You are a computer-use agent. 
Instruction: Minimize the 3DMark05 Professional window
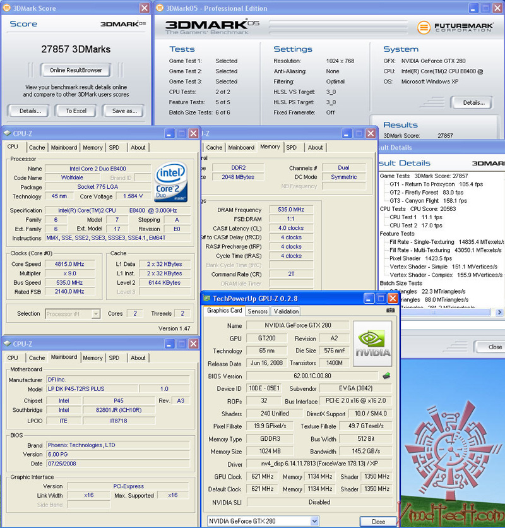pyautogui.click(x=473, y=8)
